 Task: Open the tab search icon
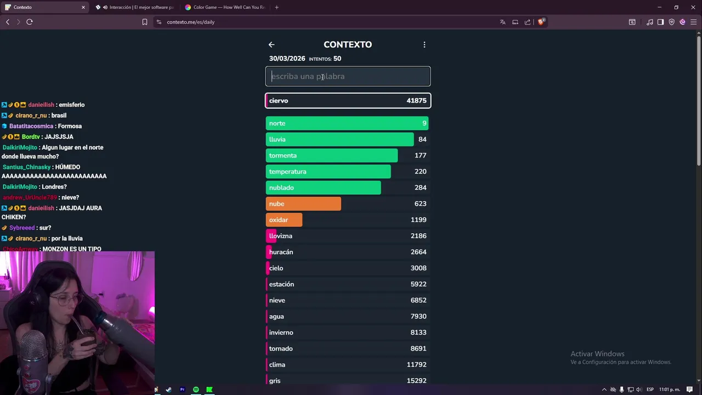(632, 22)
